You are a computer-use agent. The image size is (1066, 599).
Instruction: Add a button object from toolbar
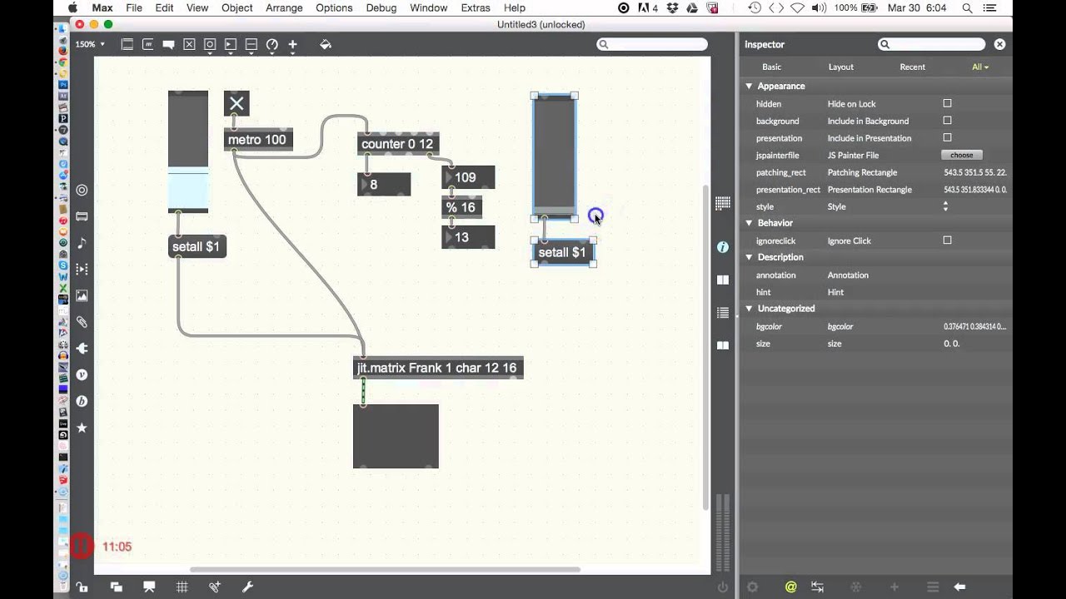pyautogui.click(x=210, y=44)
